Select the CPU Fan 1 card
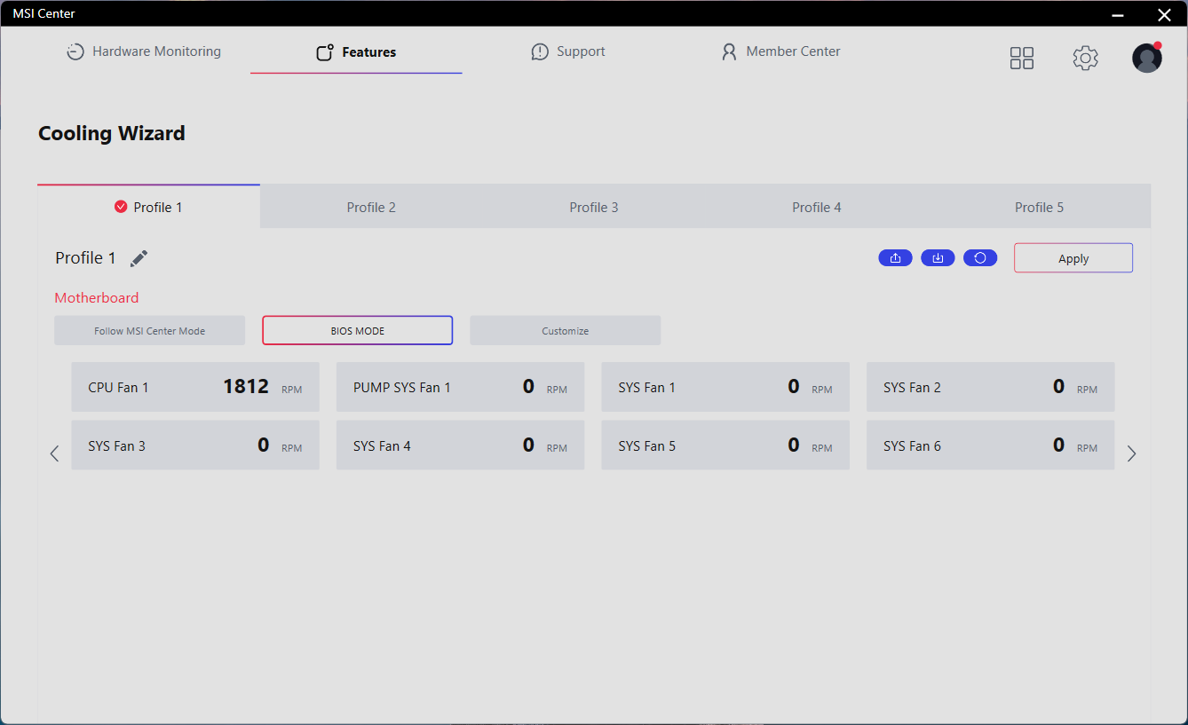 click(x=195, y=387)
